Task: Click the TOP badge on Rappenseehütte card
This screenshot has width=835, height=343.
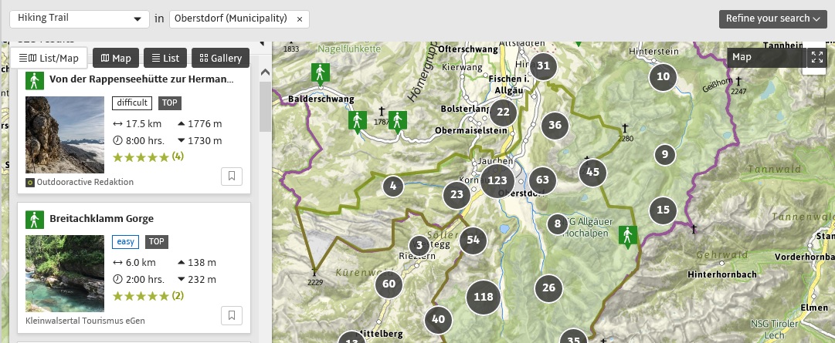Action: 169,103
